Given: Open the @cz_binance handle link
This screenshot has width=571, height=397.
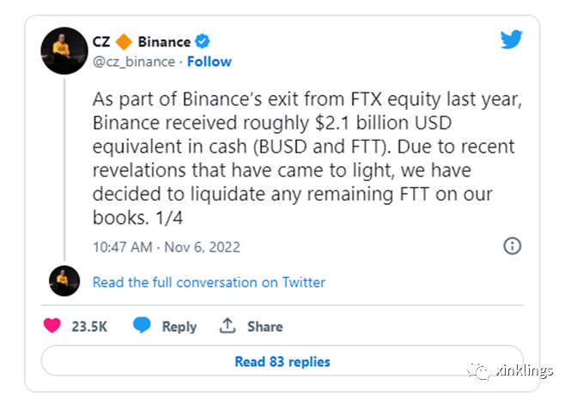Looking at the screenshot, I should point(132,62).
